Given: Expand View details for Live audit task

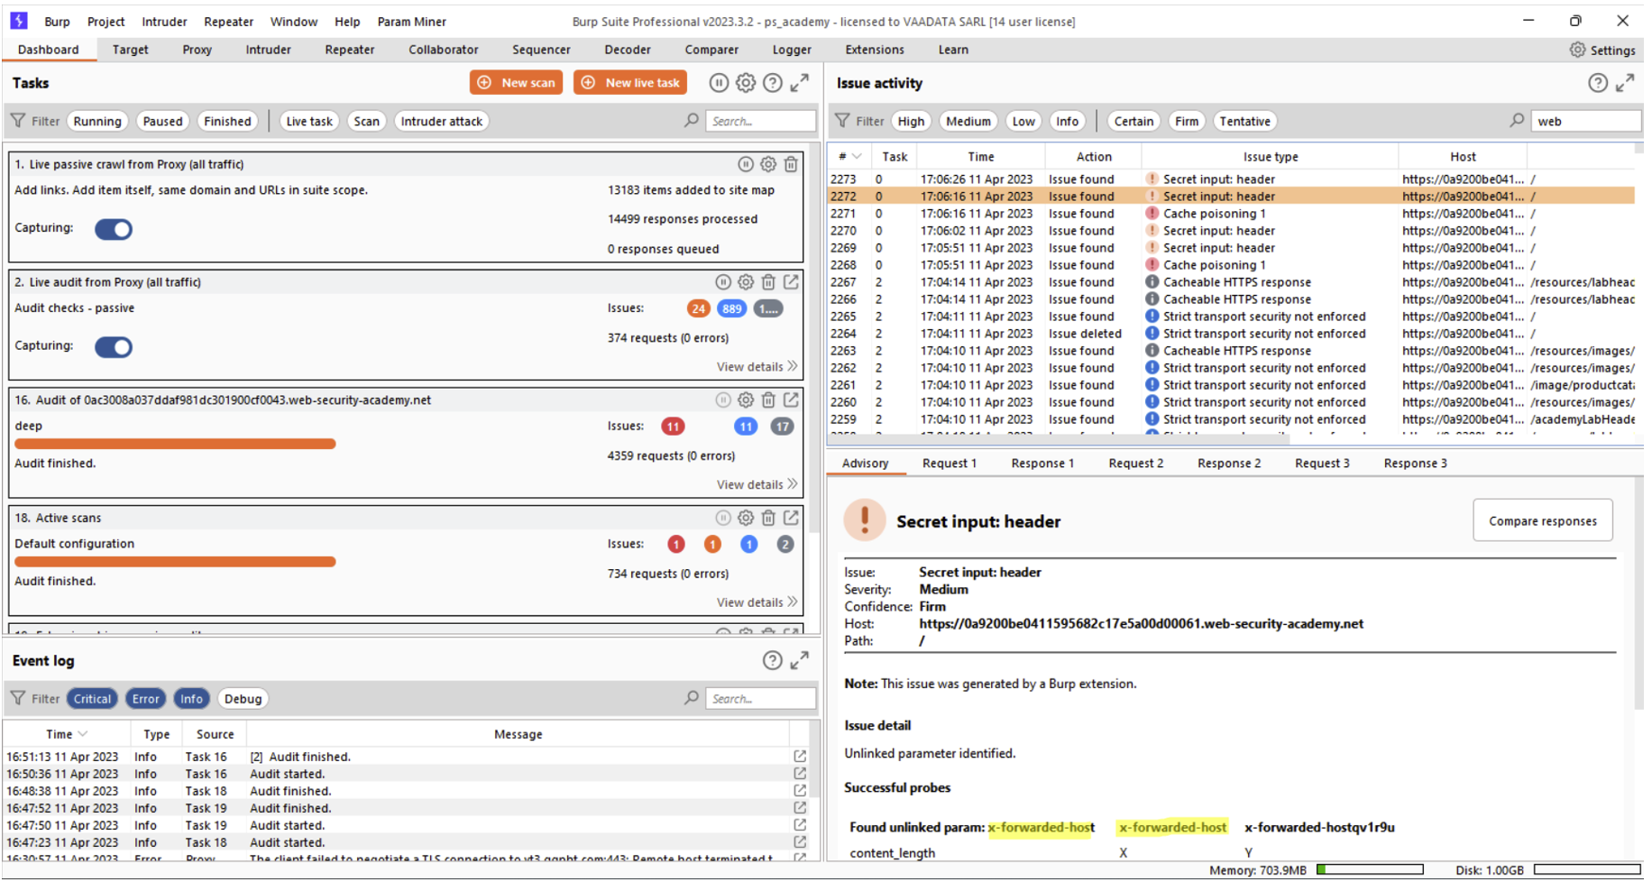Looking at the screenshot, I should (756, 367).
